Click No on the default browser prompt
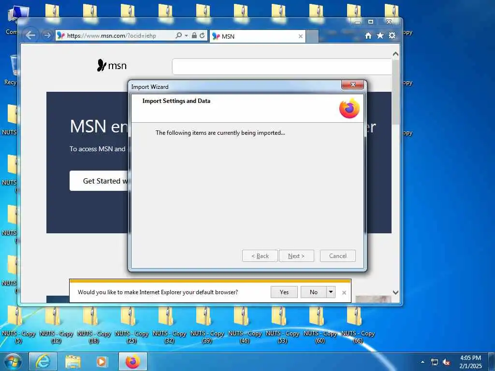Image resolution: width=495 pixels, height=371 pixels. (x=313, y=292)
